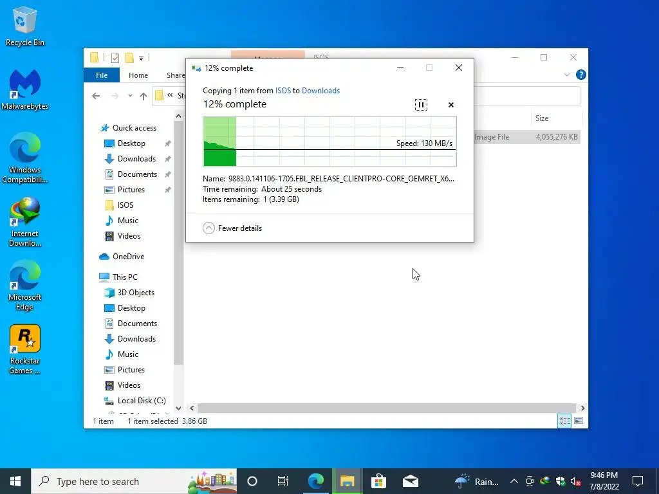
Task: Click the taskbar search box
Action: [134, 481]
